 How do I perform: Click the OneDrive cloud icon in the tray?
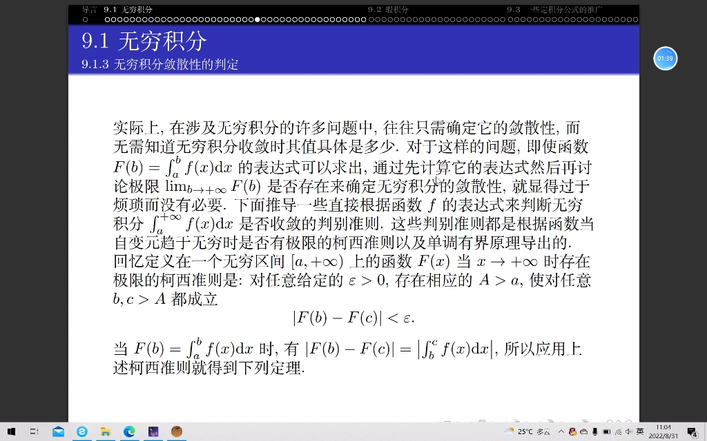click(x=583, y=432)
